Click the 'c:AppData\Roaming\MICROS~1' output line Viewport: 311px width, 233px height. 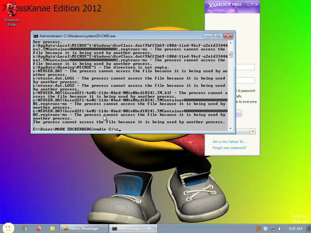(x=101, y=67)
